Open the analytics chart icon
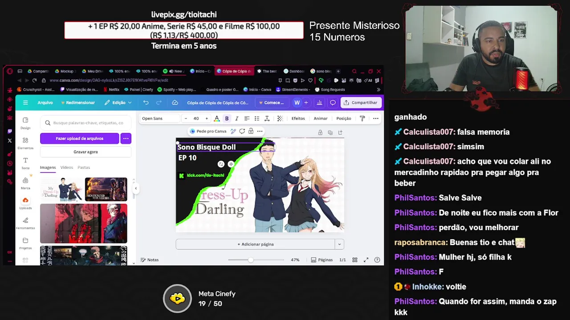 coord(319,103)
